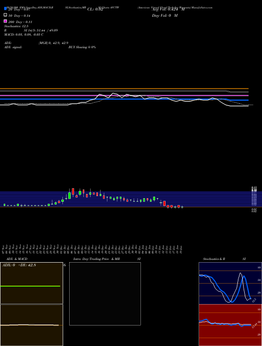The height and width of the screenshot is (346, 262).
Task: Click the 'Day Vol: 0 M' text
Action: [165, 15]
